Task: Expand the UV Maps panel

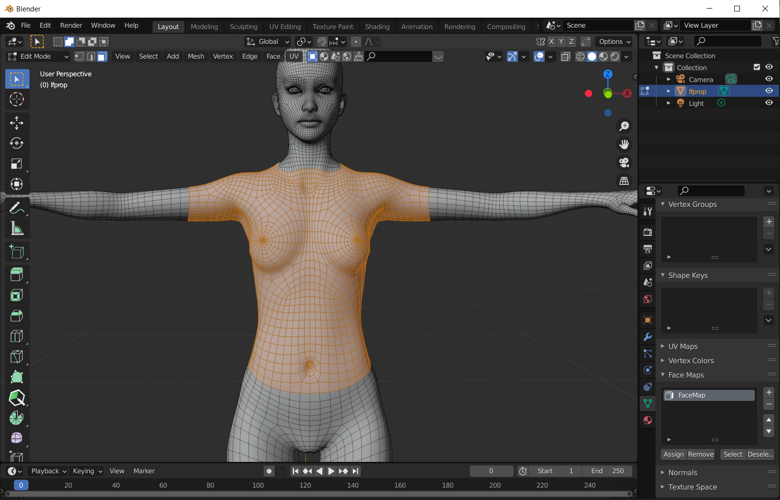Action: pos(683,346)
